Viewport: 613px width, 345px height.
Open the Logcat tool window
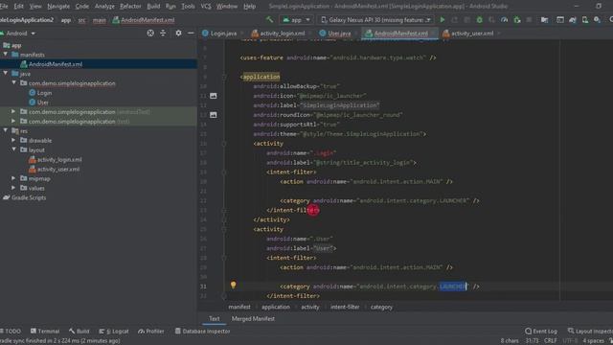pos(114,331)
